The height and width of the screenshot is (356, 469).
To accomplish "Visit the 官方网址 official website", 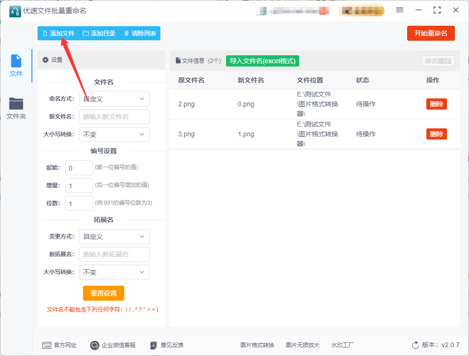I will 59,345.
